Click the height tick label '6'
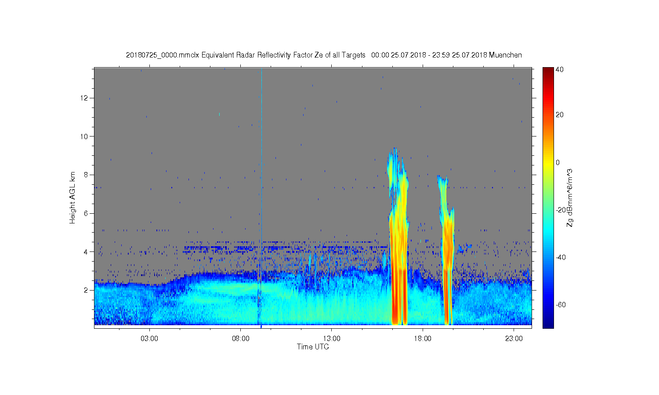The image size is (659, 395). pyautogui.click(x=86, y=213)
